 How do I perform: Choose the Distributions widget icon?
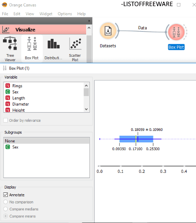[54, 44]
